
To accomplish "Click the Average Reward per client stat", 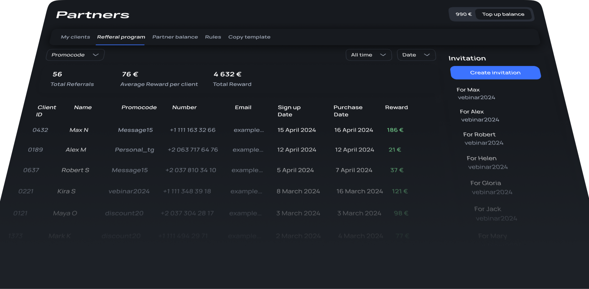I will (159, 79).
